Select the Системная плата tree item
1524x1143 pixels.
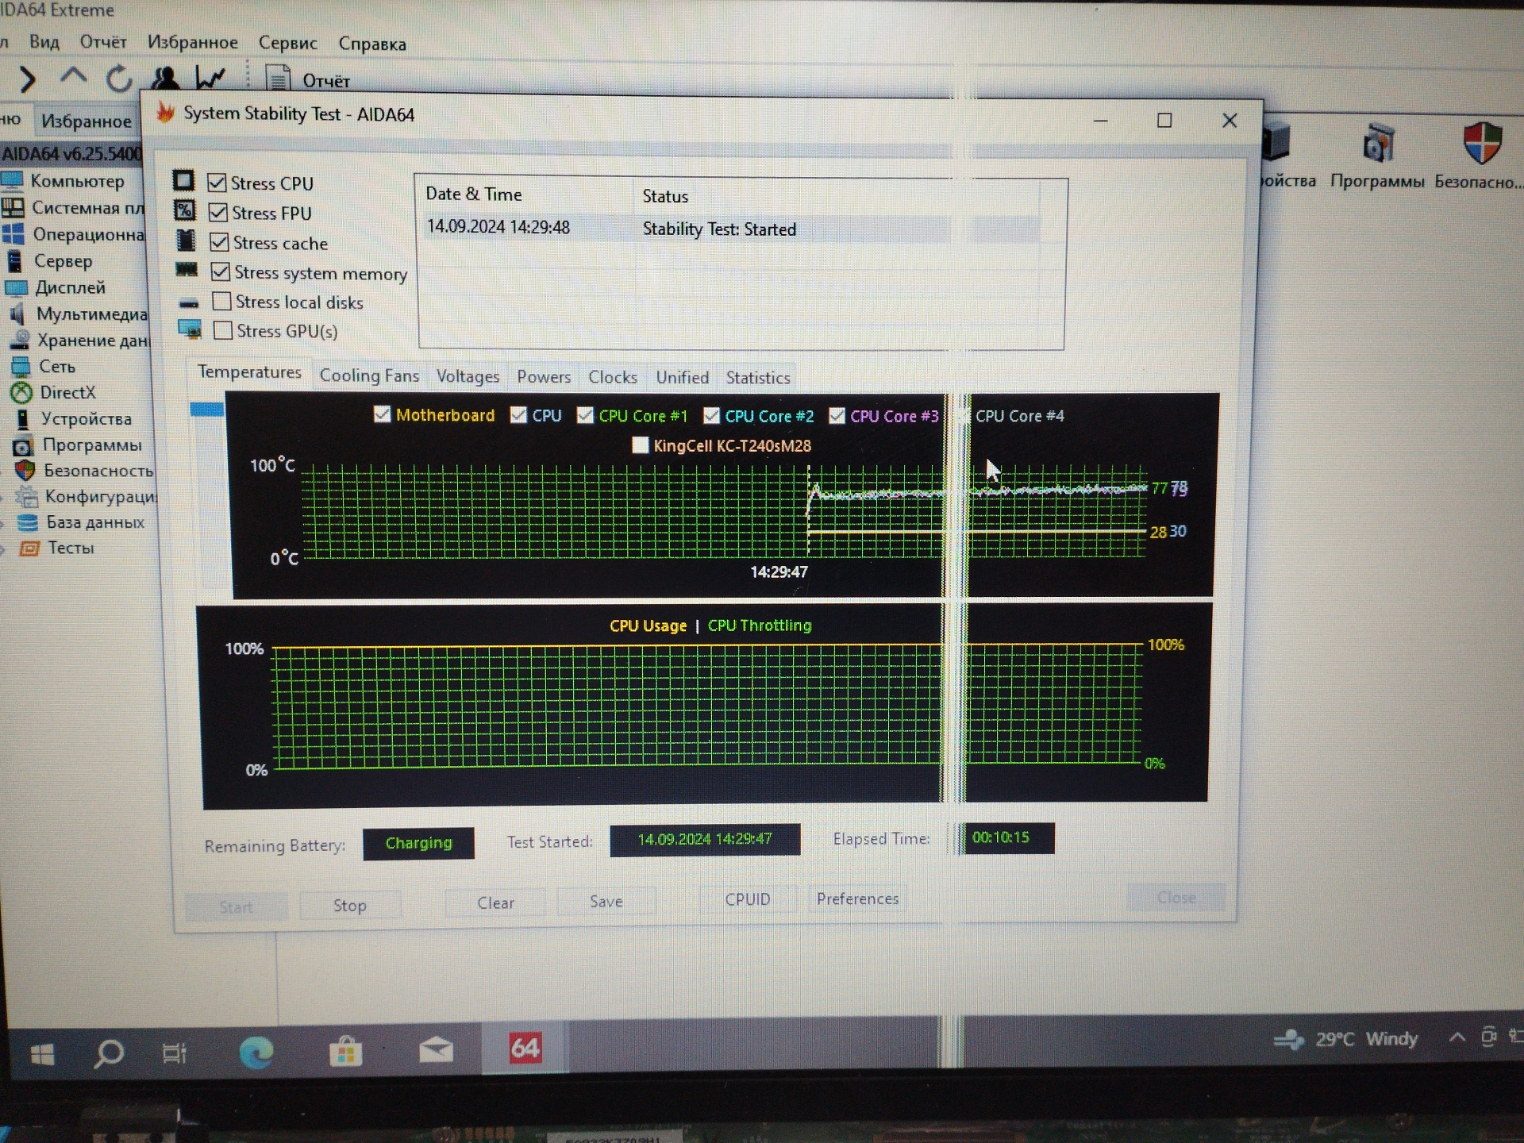pos(74,208)
